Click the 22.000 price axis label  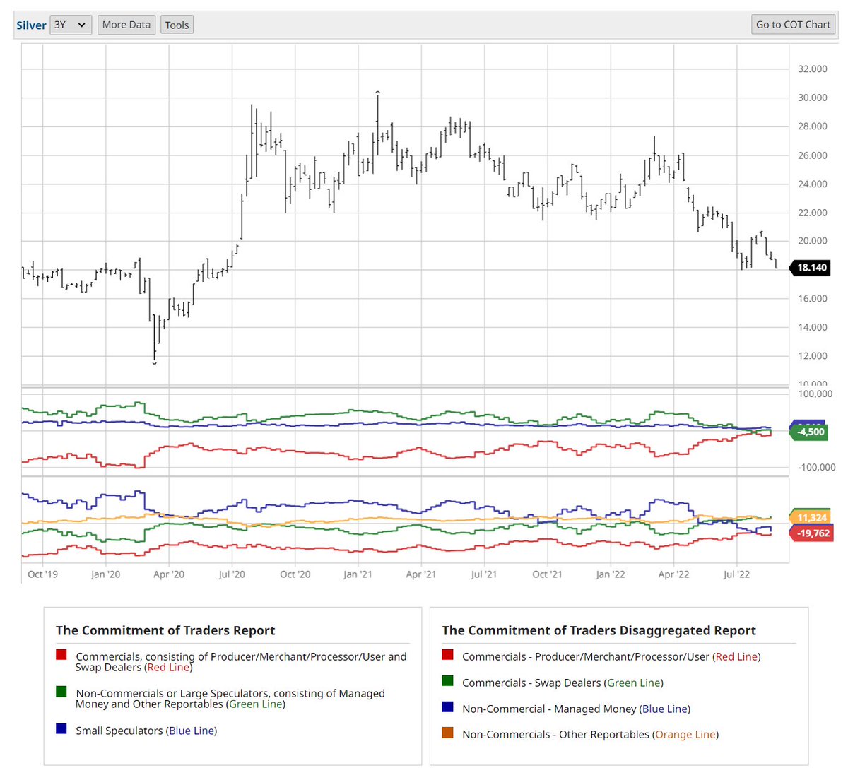point(813,213)
